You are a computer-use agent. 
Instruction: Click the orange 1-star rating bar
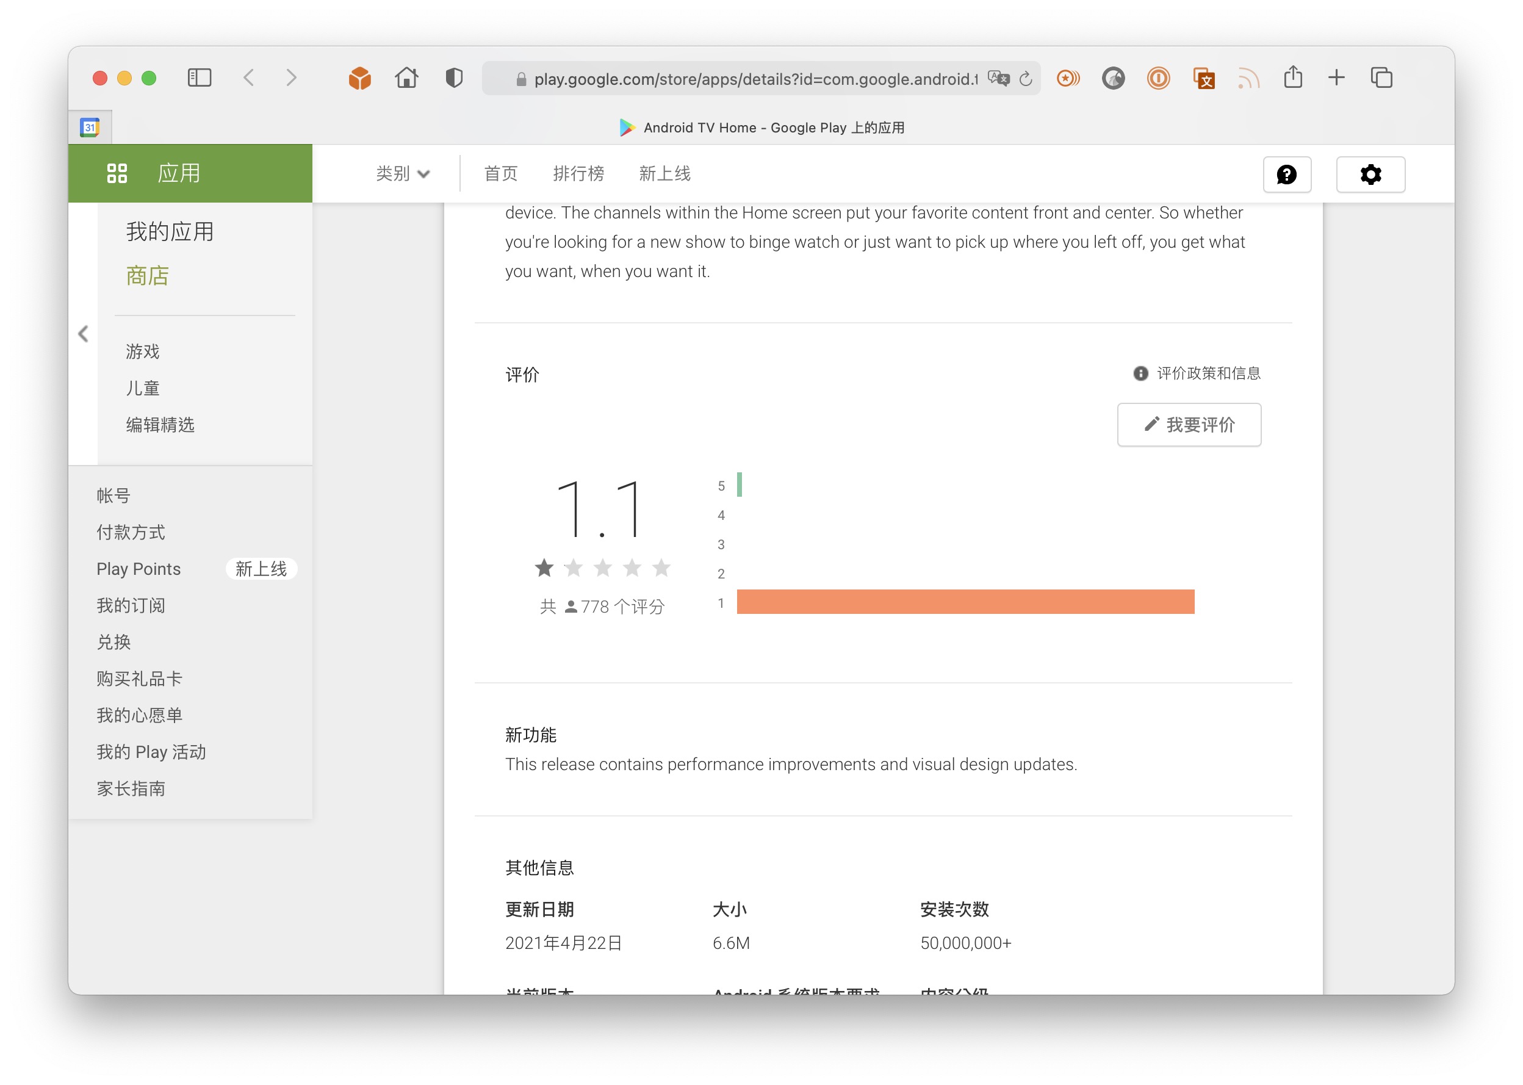tap(965, 601)
